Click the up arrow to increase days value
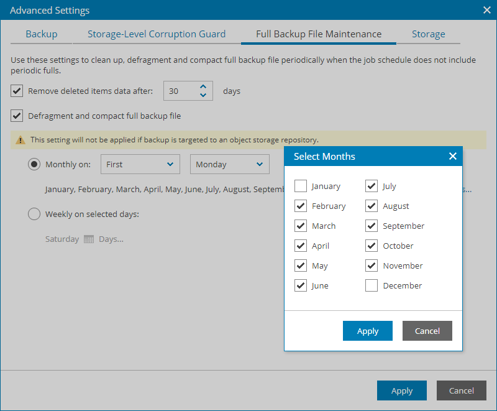 [x=203, y=87]
